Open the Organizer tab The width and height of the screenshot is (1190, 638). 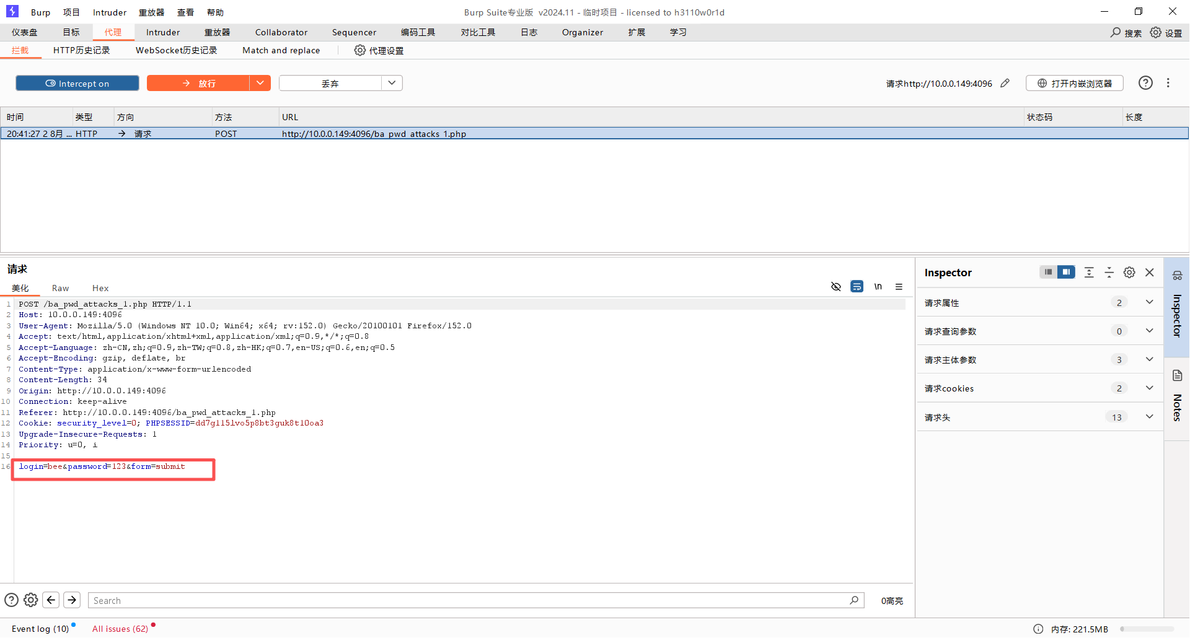pos(583,32)
